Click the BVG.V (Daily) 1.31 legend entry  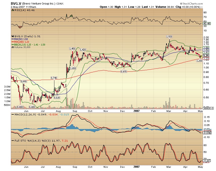point(27,36)
